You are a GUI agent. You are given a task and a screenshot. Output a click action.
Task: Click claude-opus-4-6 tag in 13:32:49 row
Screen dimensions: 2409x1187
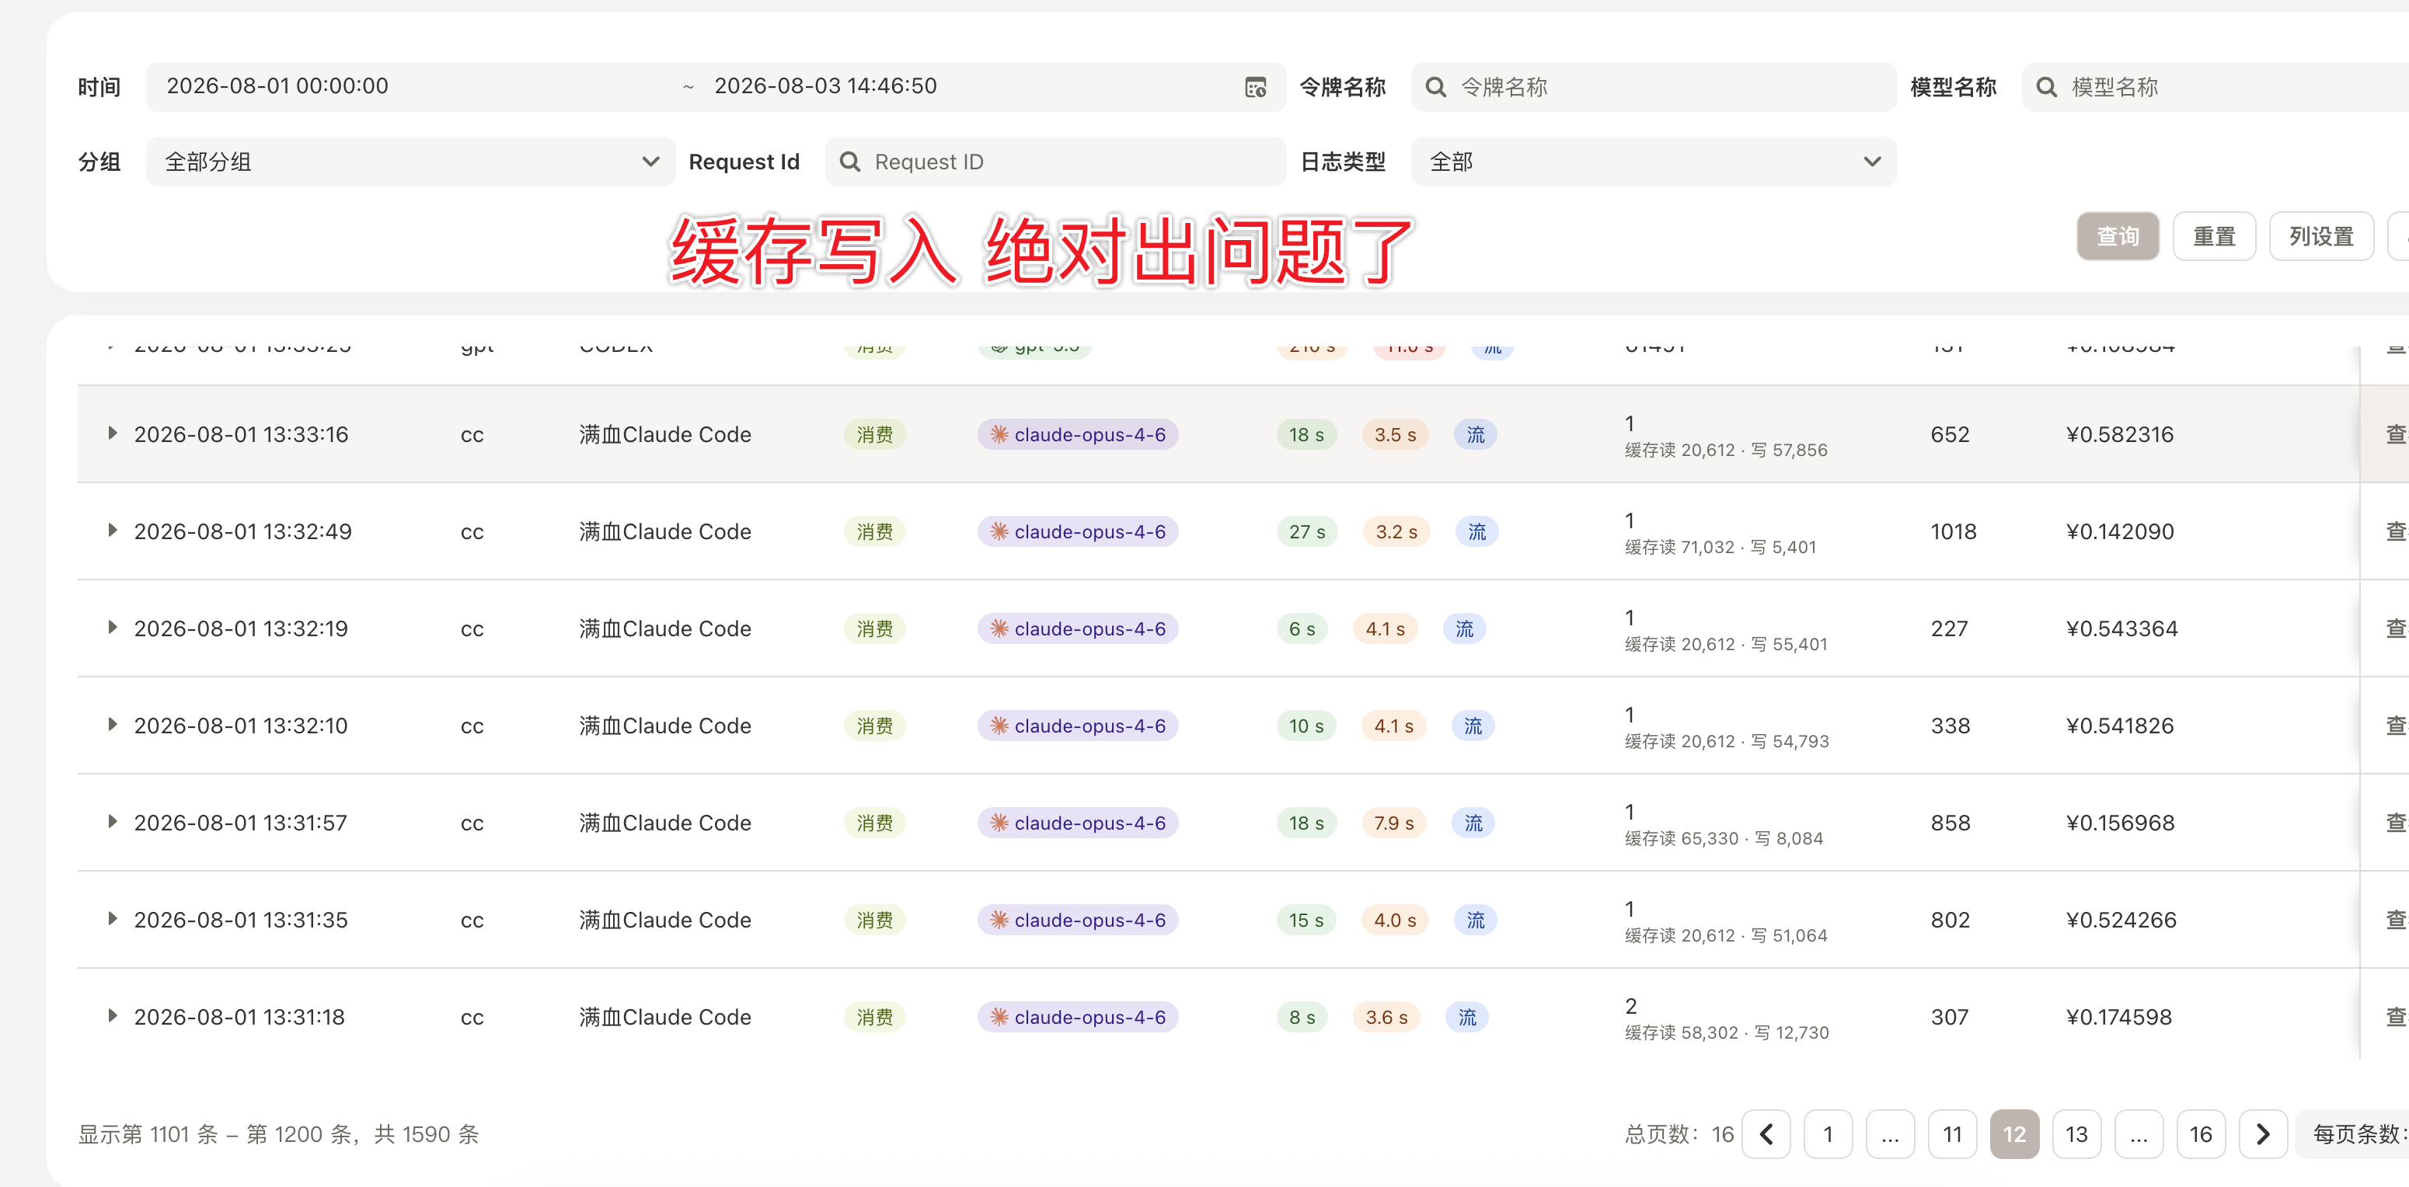click(1079, 532)
